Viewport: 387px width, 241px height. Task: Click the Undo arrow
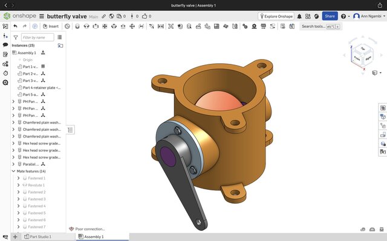[15, 26]
